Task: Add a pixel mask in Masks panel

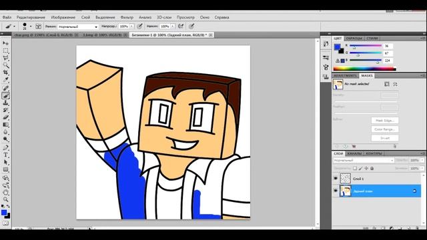Action: (387, 85)
